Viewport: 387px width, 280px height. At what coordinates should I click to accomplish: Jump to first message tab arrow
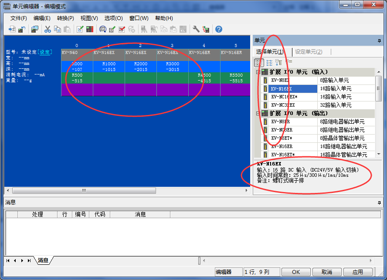(x=8, y=260)
